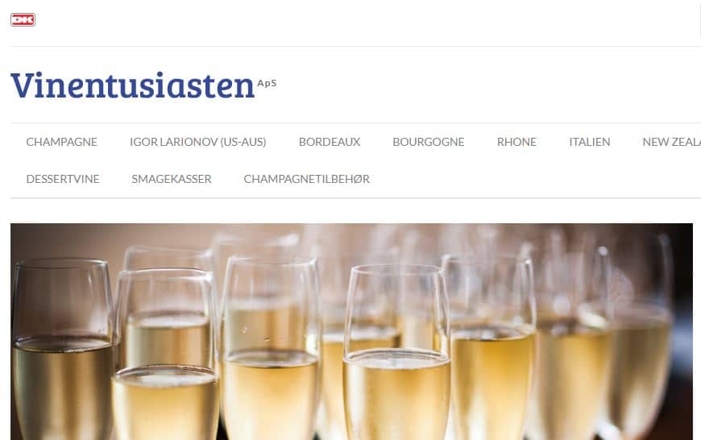The image size is (701, 440).
Task: Open Champagnetilbehør accessories category
Action: tap(307, 179)
